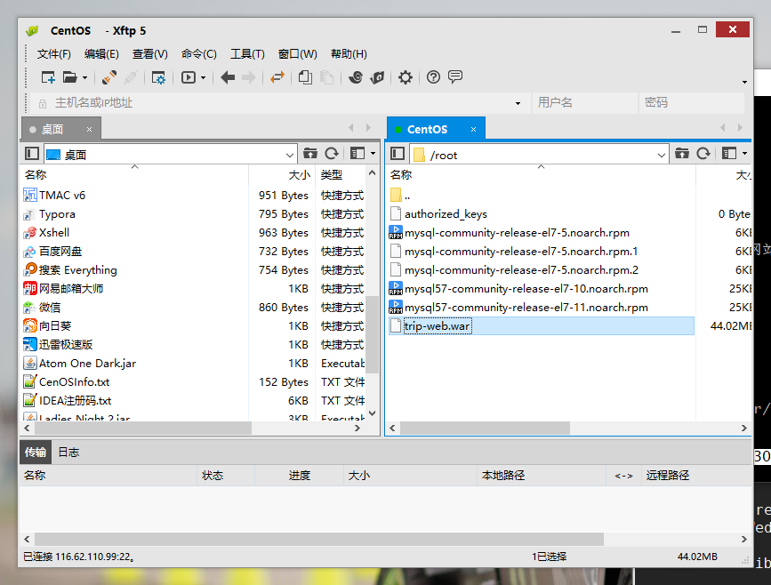Click the Connect link icon in the toolbar
Viewport: 771px width, 585px height.
108,77
